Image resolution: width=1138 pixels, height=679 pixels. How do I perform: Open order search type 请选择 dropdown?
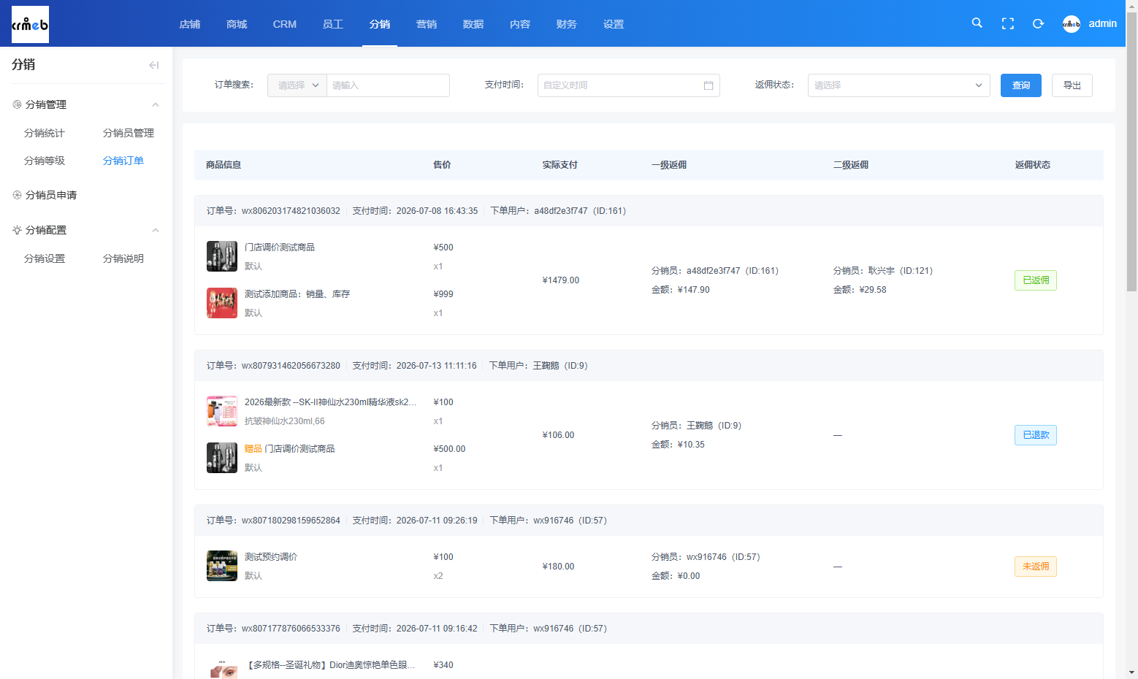tap(297, 85)
